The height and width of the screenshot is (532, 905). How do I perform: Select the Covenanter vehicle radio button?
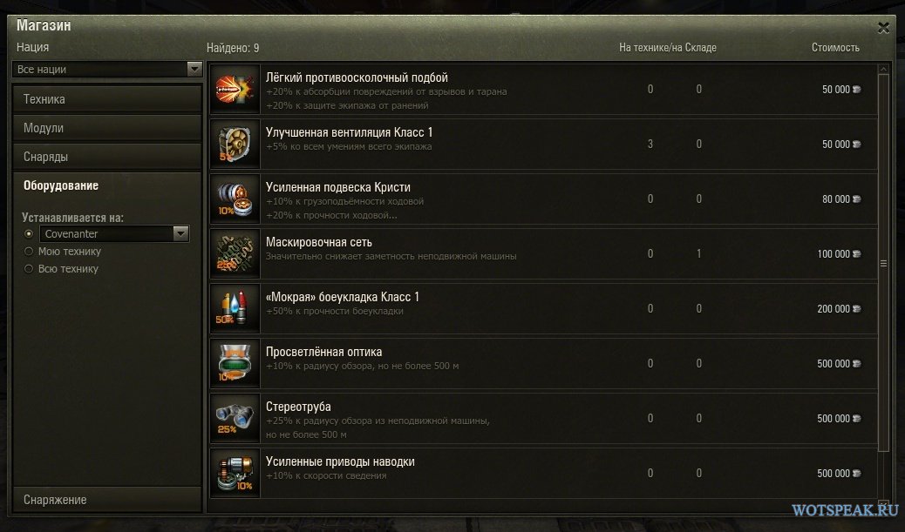coord(28,233)
